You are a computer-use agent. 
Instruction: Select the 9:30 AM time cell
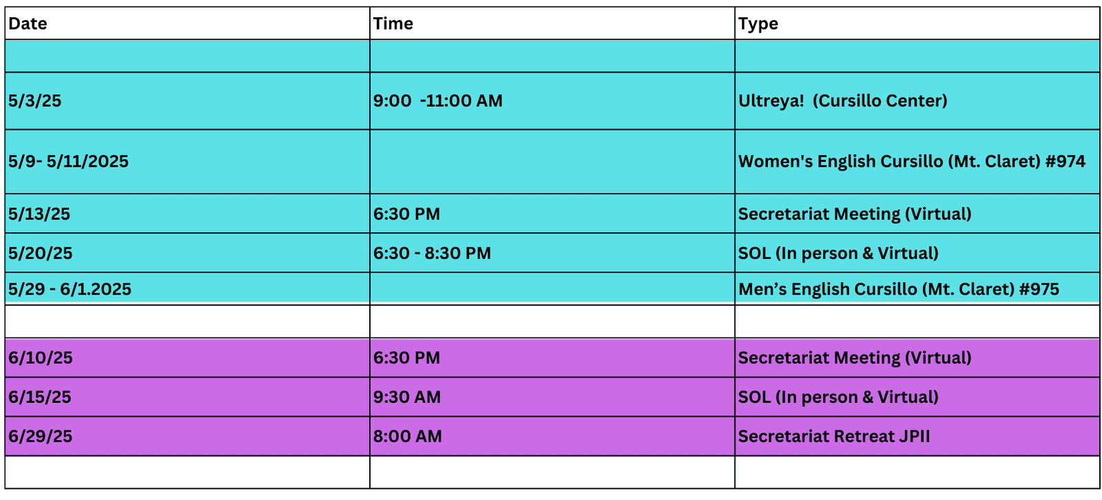click(x=552, y=397)
